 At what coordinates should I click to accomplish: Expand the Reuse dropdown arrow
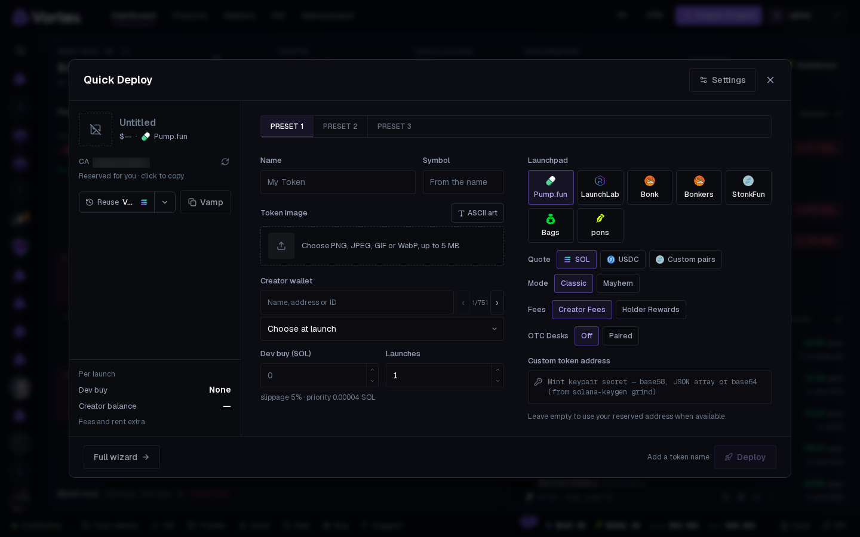pyautogui.click(x=165, y=202)
